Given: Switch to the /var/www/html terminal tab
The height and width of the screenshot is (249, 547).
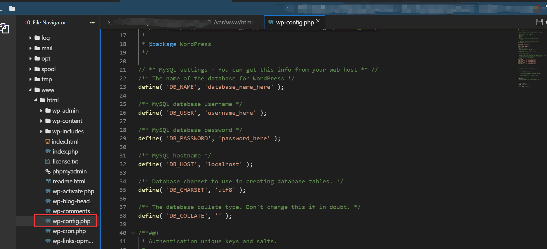Looking at the screenshot, I should [x=182, y=22].
